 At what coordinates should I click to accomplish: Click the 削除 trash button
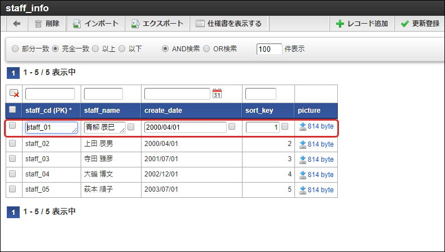pos(46,24)
